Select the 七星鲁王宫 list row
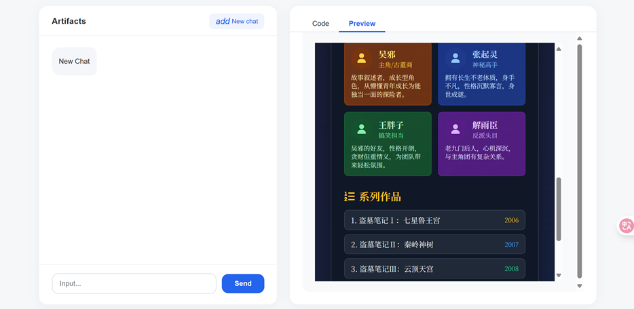Viewport: 634px width, 309px height. pyautogui.click(x=434, y=220)
